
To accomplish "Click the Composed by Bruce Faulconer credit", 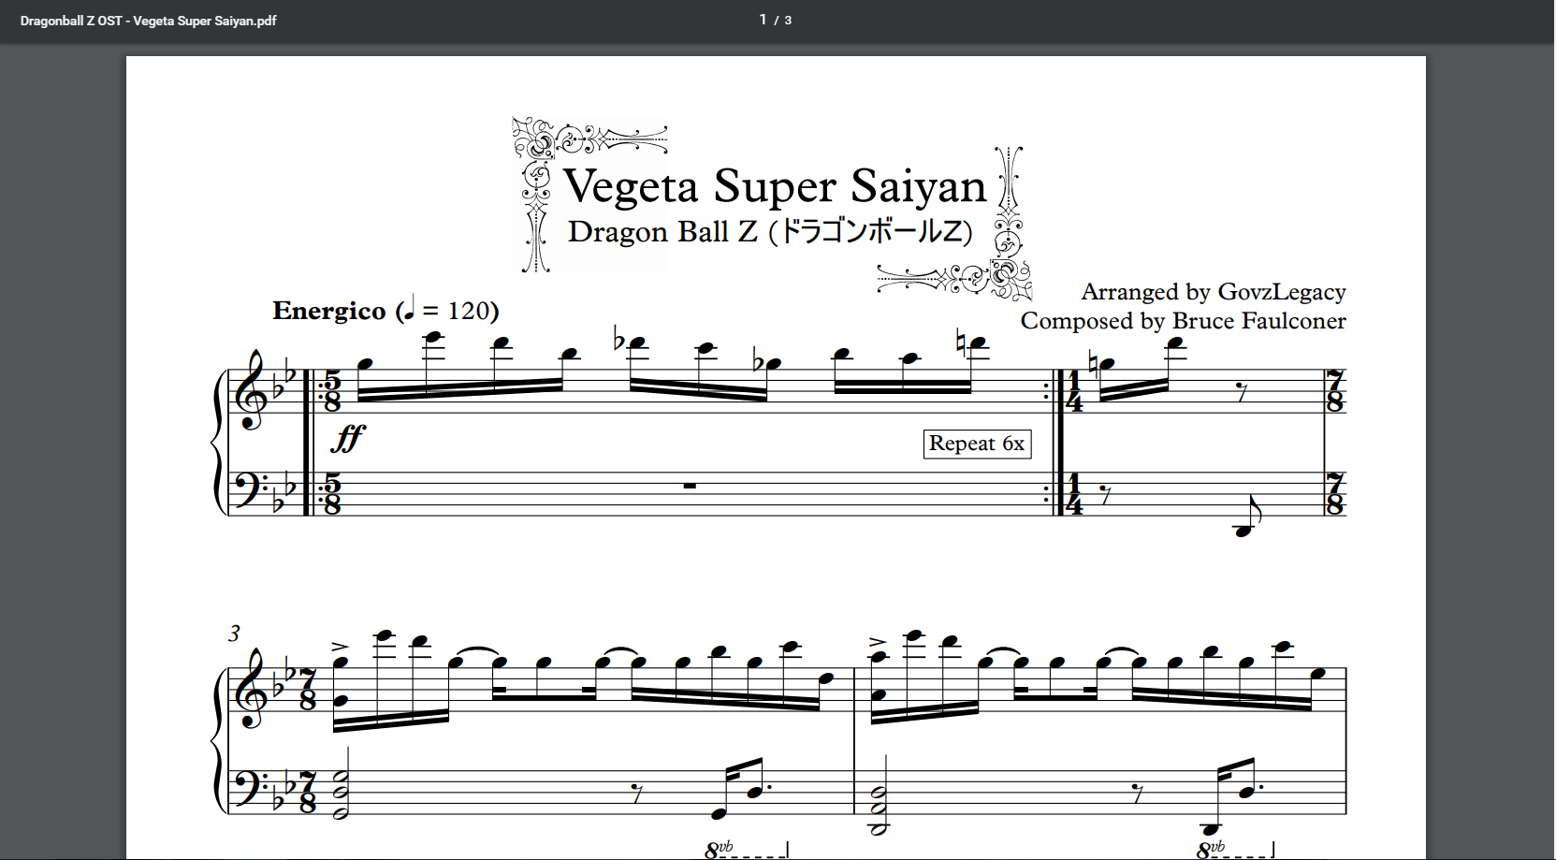I will pyautogui.click(x=1183, y=321).
